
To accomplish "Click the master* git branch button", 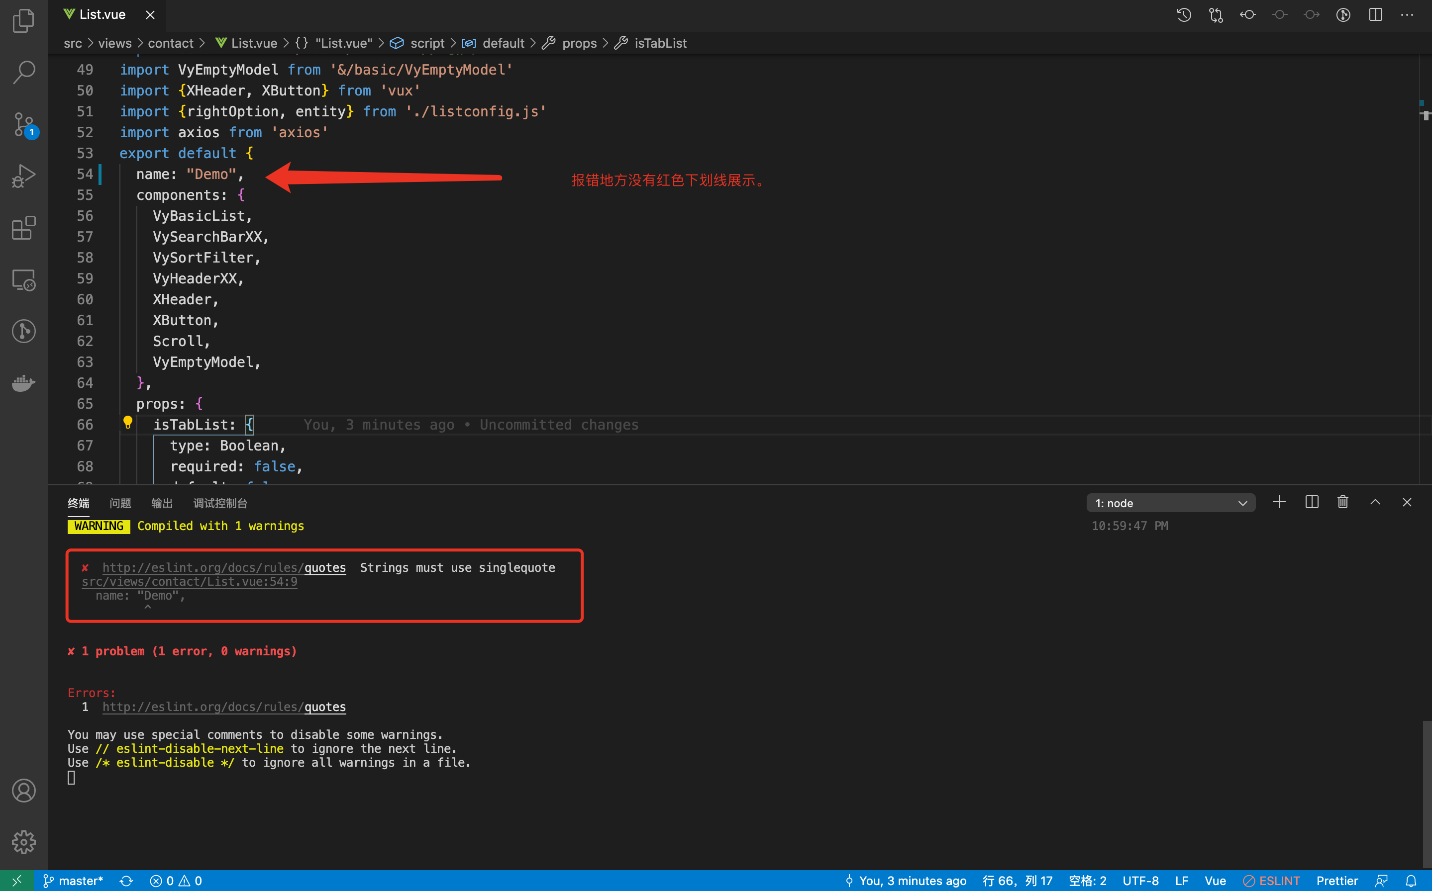I will coord(73,881).
